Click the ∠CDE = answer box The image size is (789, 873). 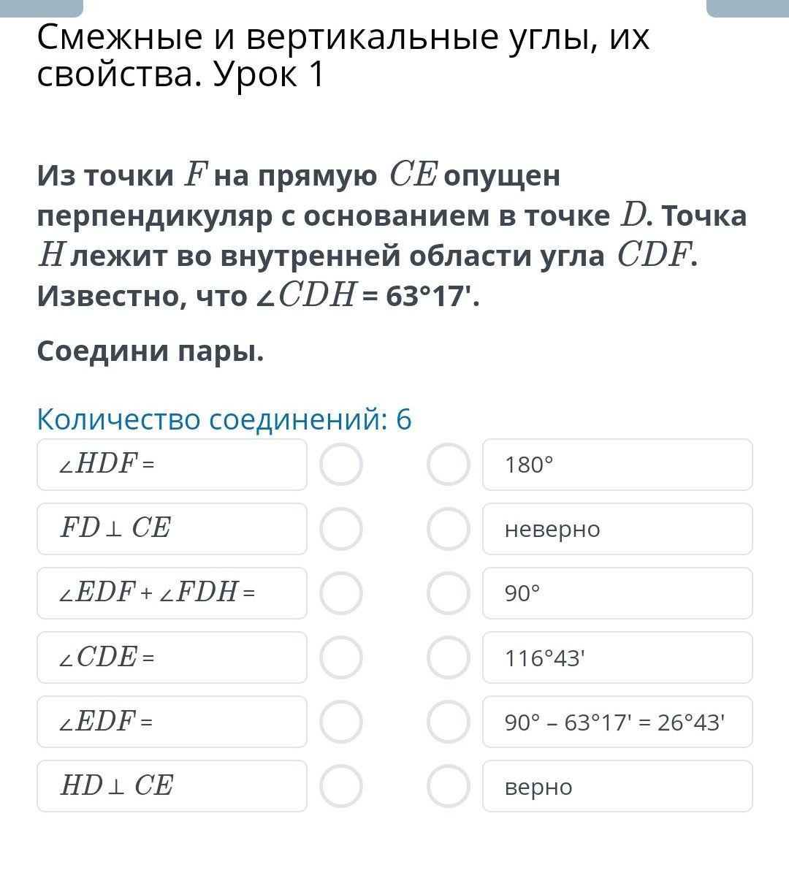(x=172, y=657)
